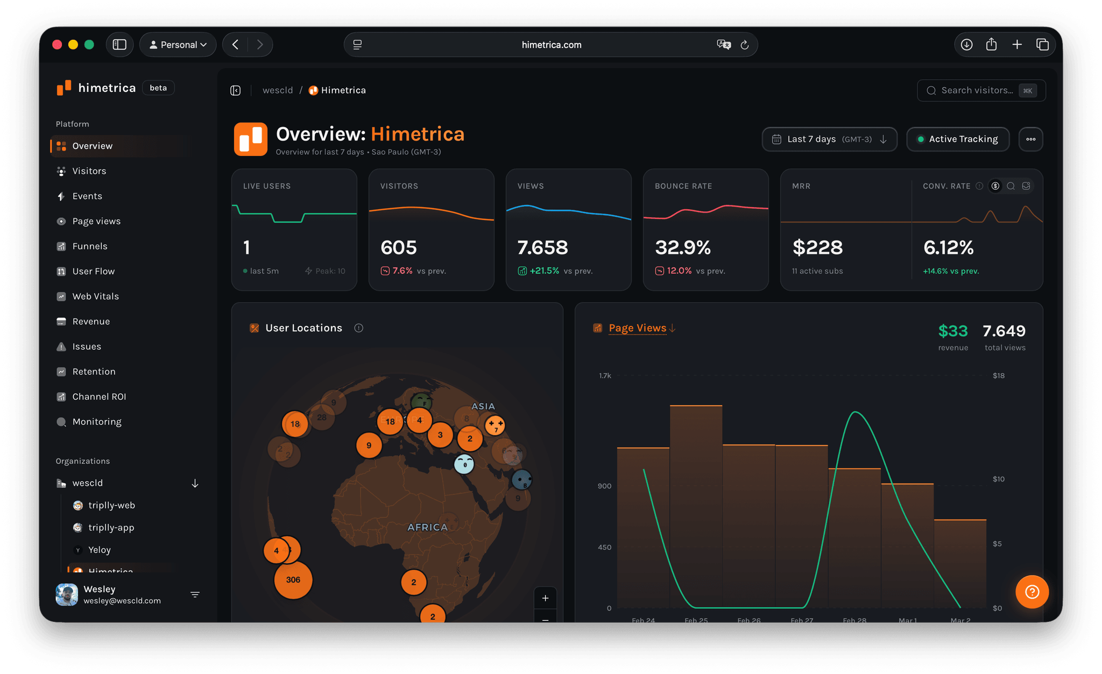Click the himetrica logo
This screenshot has height=674, width=1102.
[97, 88]
